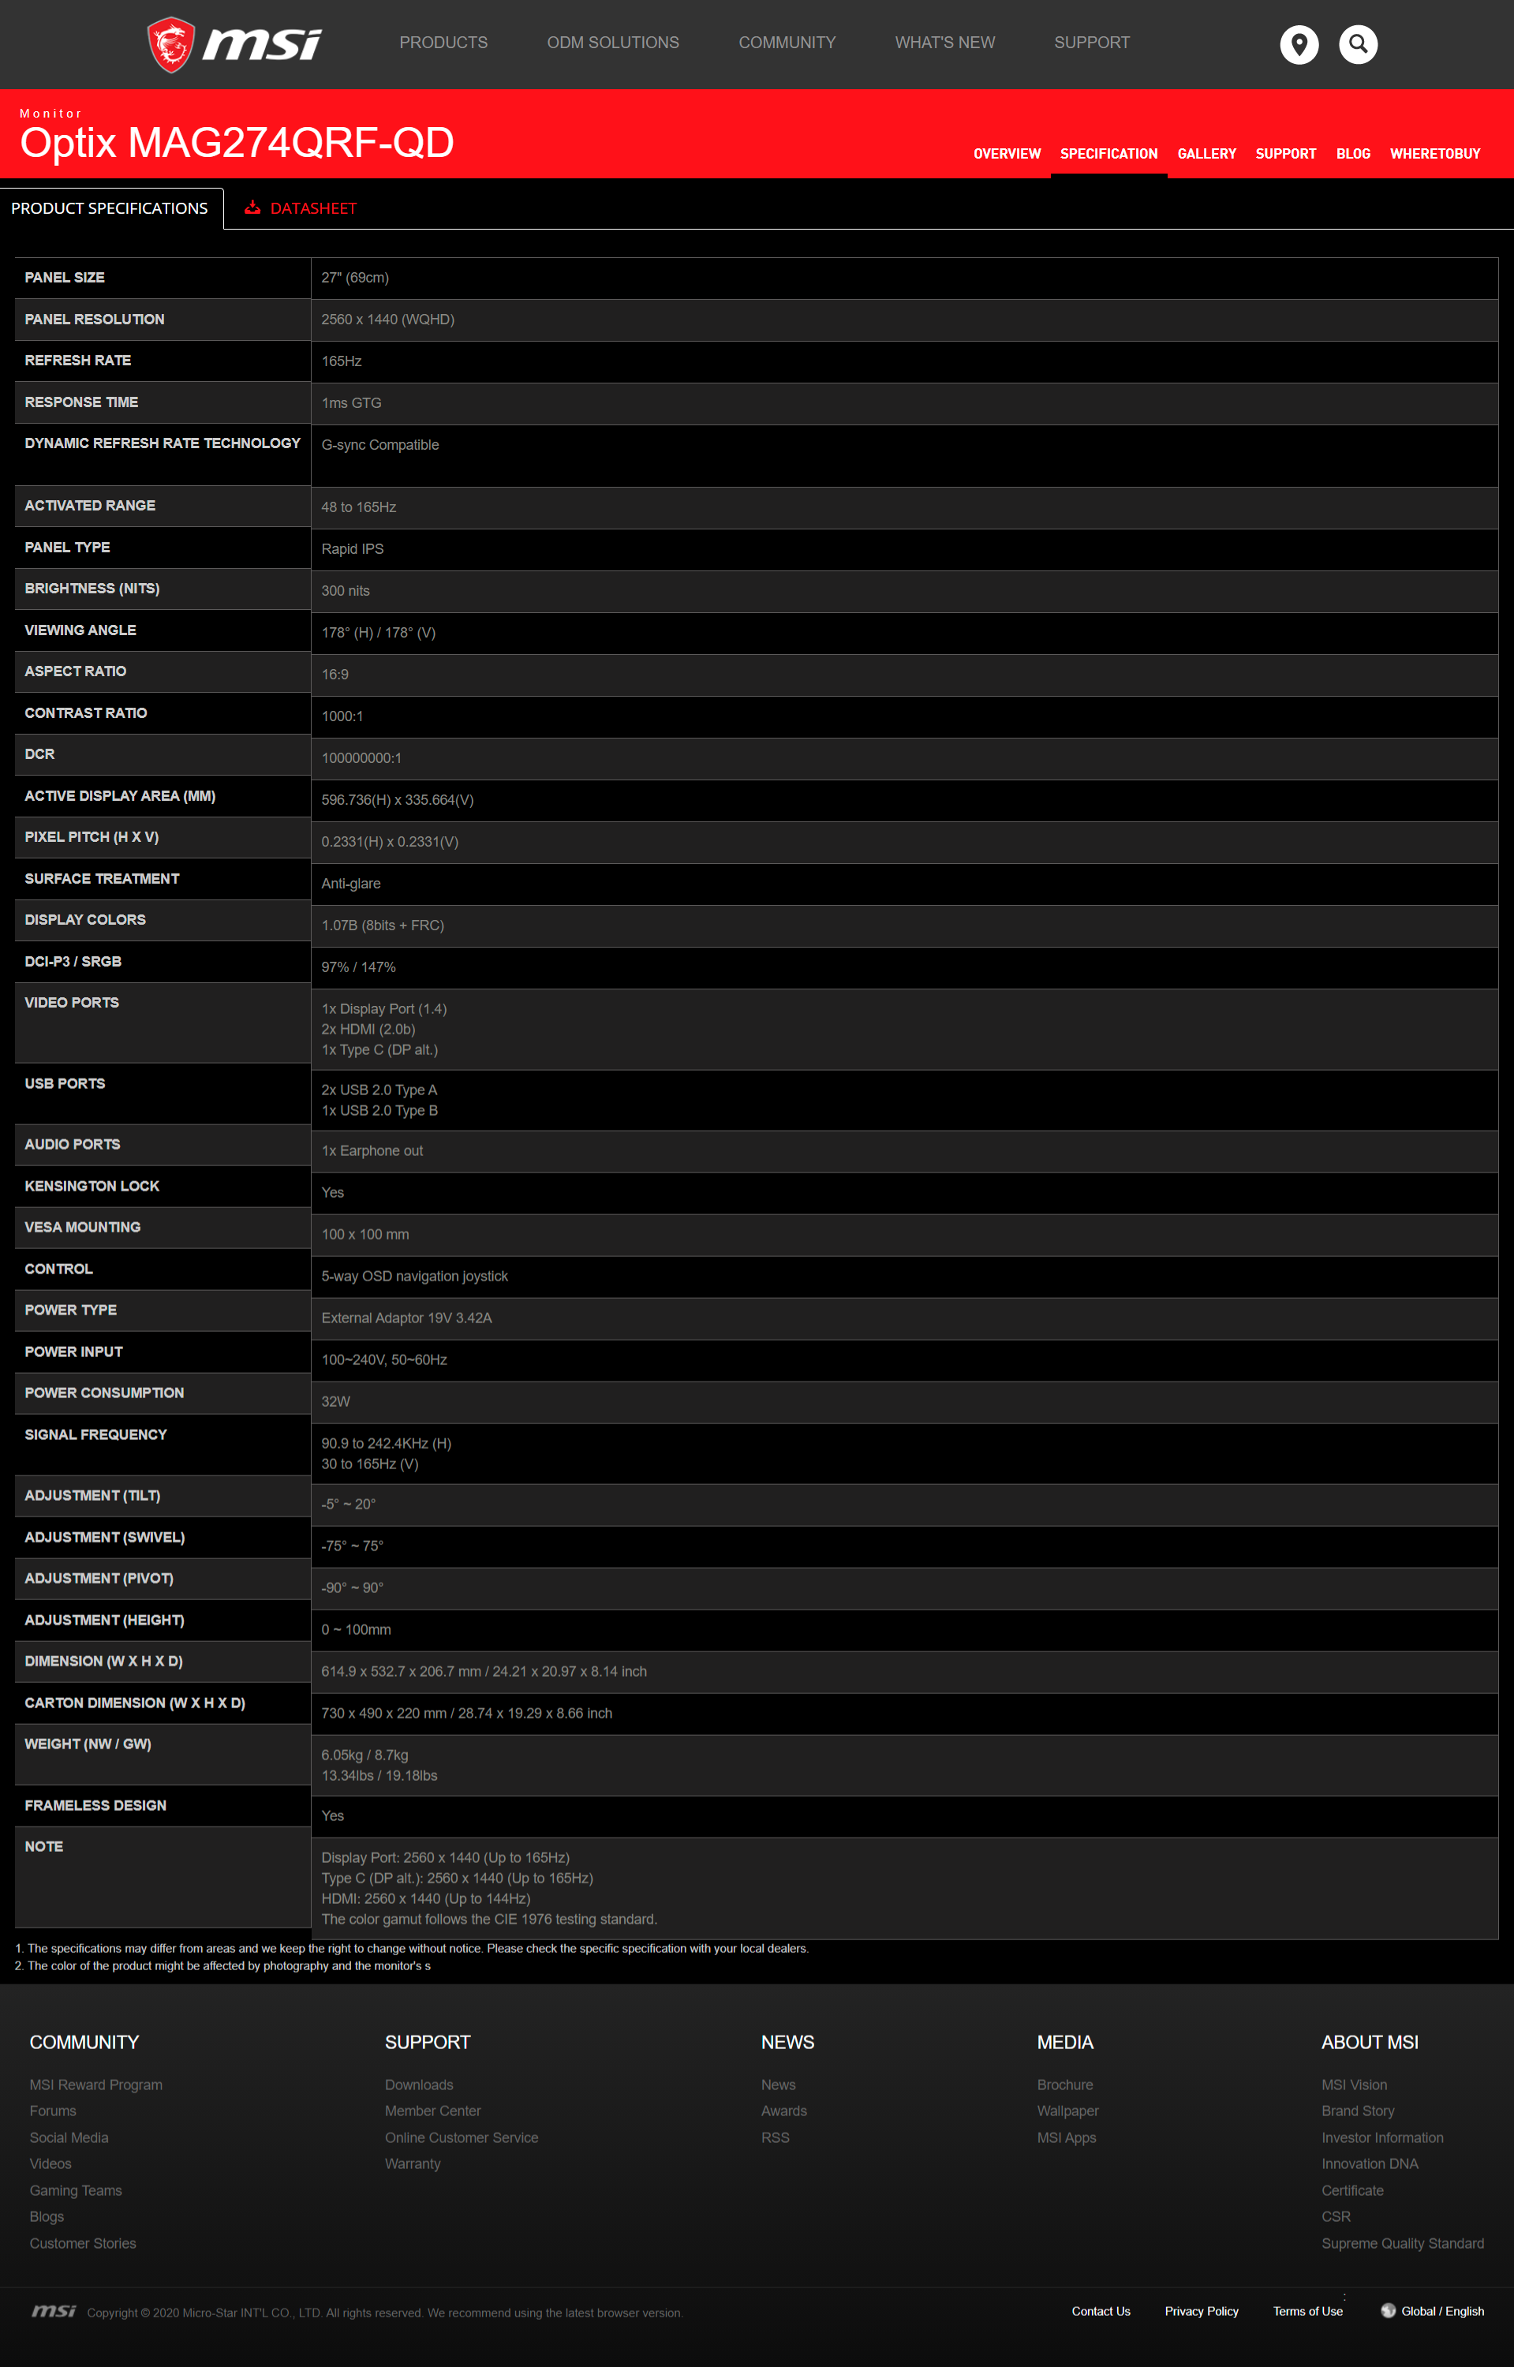Open the PRODUCTS menu
Viewport: 1514px width, 2367px height.
(443, 43)
